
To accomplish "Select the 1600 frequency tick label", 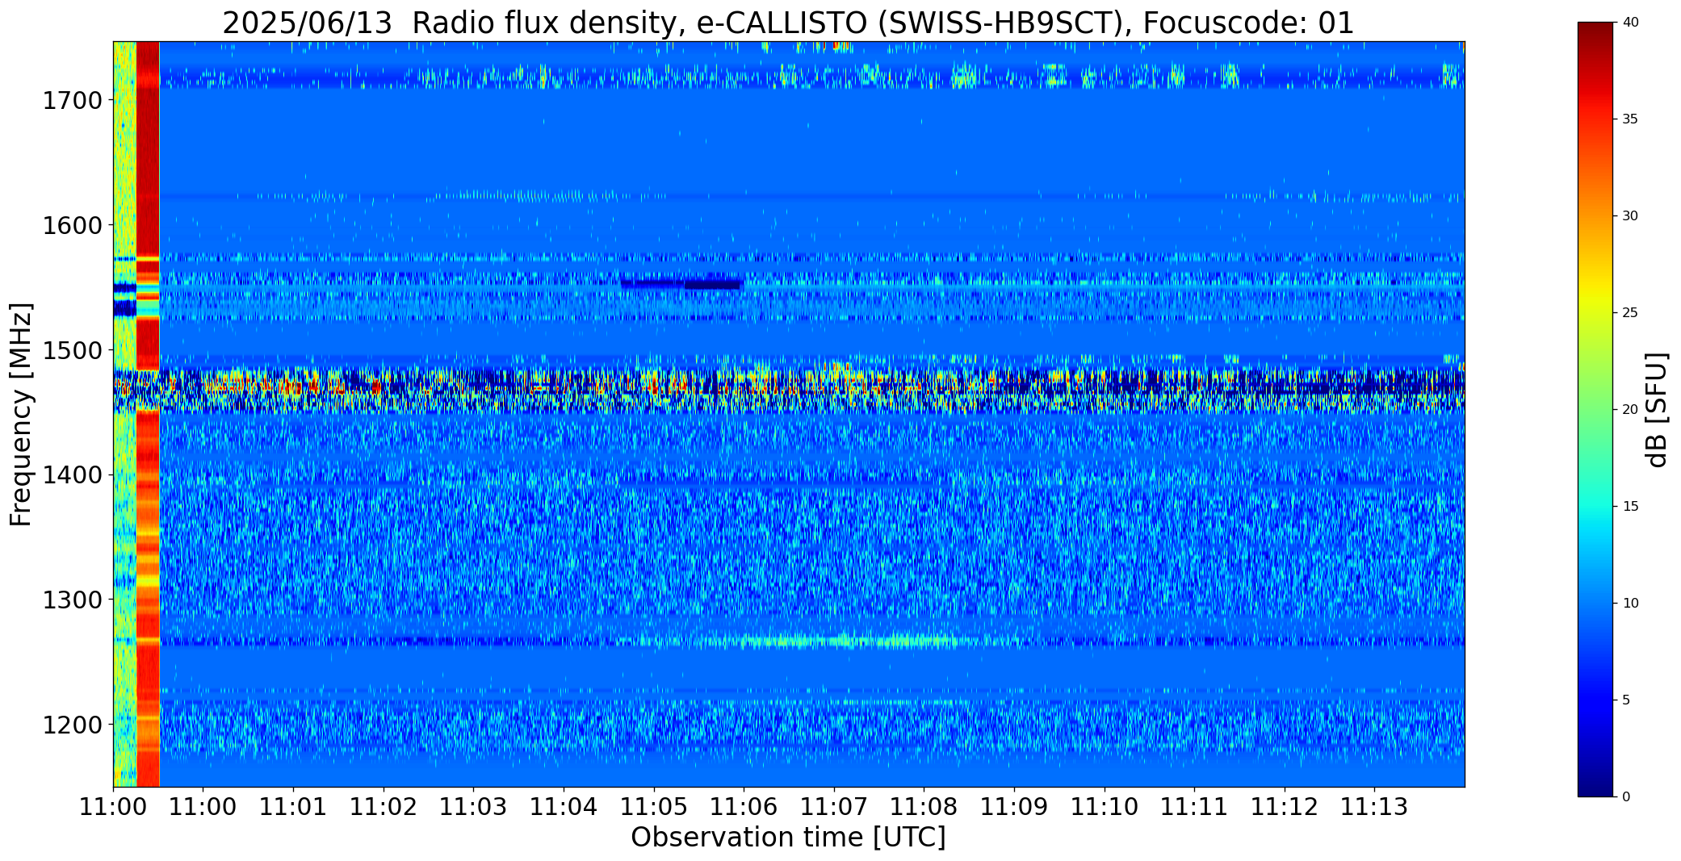I will click(72, 225).
